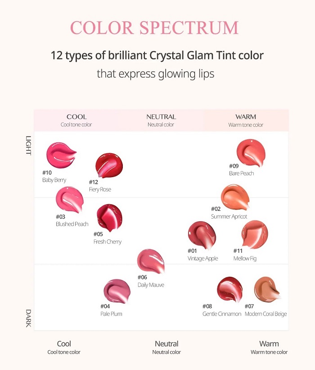The width and height of the screenshot is (315, 370).
Task: Click the #08 Gentle Cinnamon swatch
Action: coord(229,289)
